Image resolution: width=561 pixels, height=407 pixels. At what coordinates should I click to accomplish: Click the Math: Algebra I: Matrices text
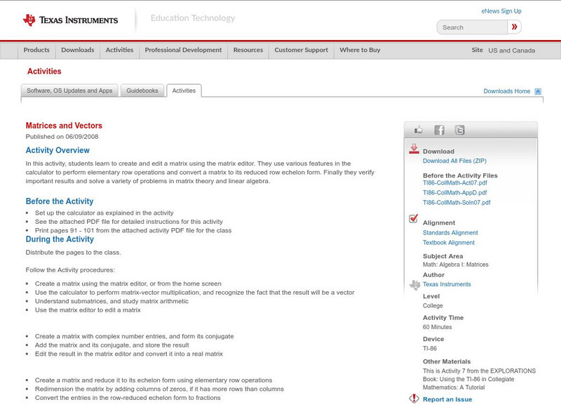coord(455,265)
